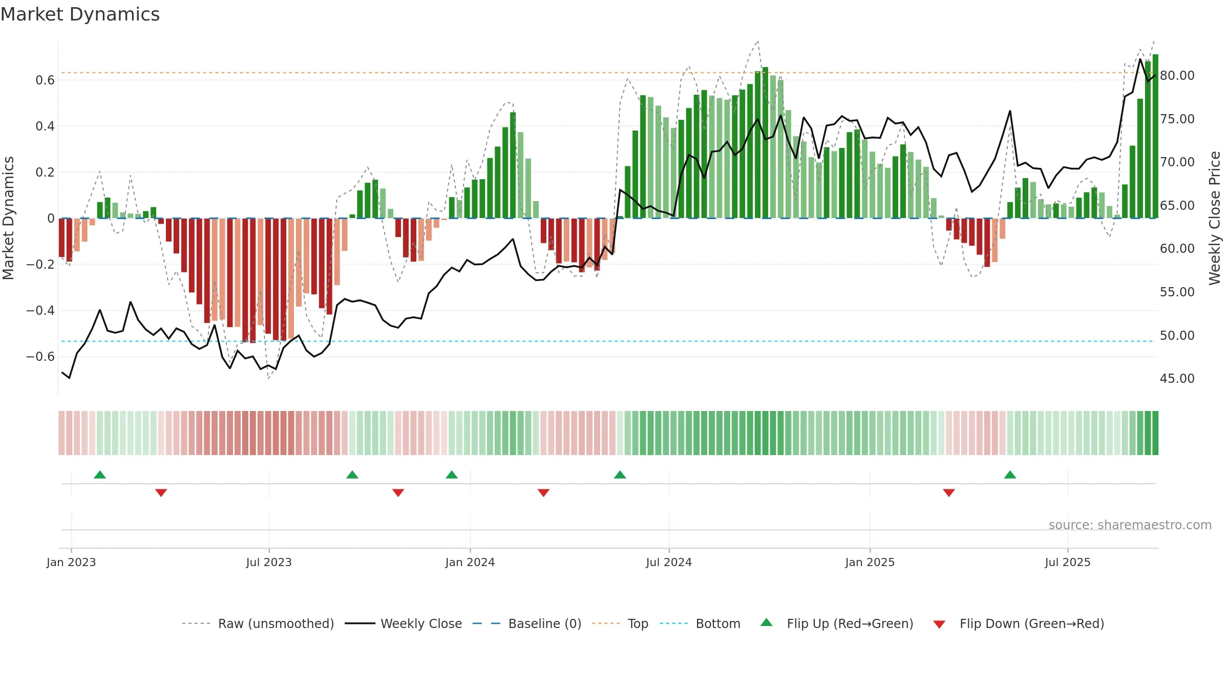Click the Jan 2024 x-axis label
The image size is (1229, 691).
point(470,562)
